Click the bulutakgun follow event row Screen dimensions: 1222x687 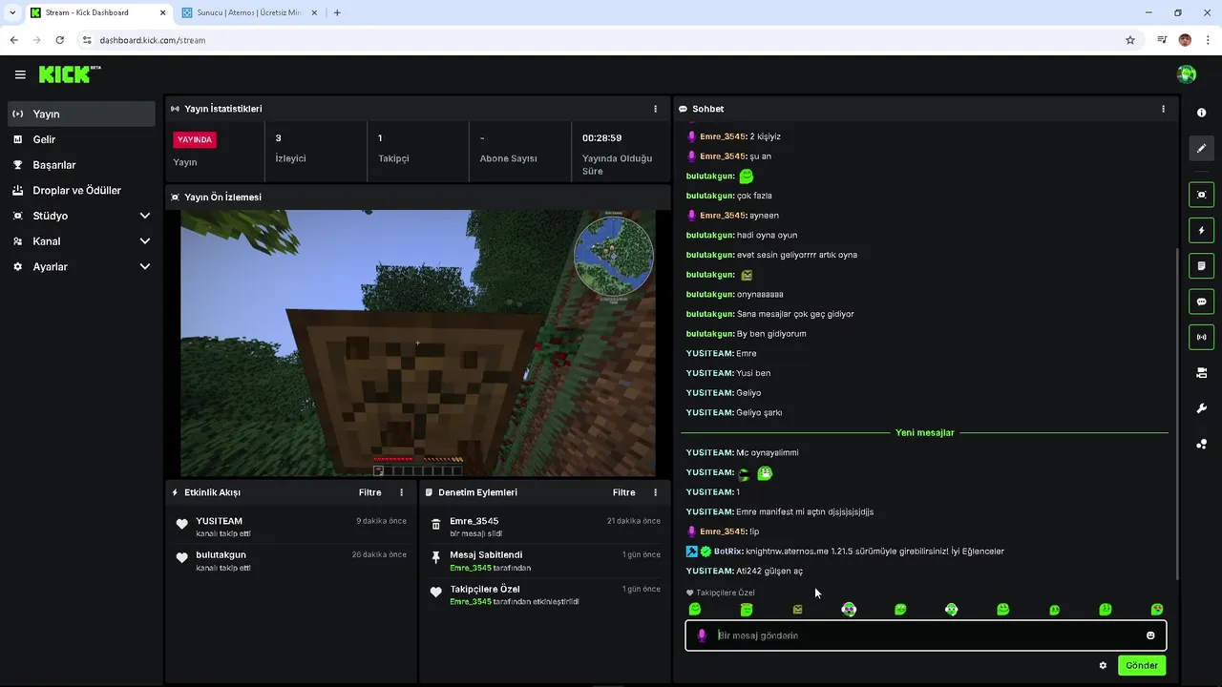click(x=291, y=561)
